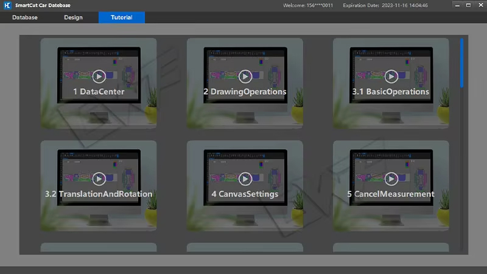Switch to the Design tab
Screen dimensions: 487x274
[x=73, y=18]
